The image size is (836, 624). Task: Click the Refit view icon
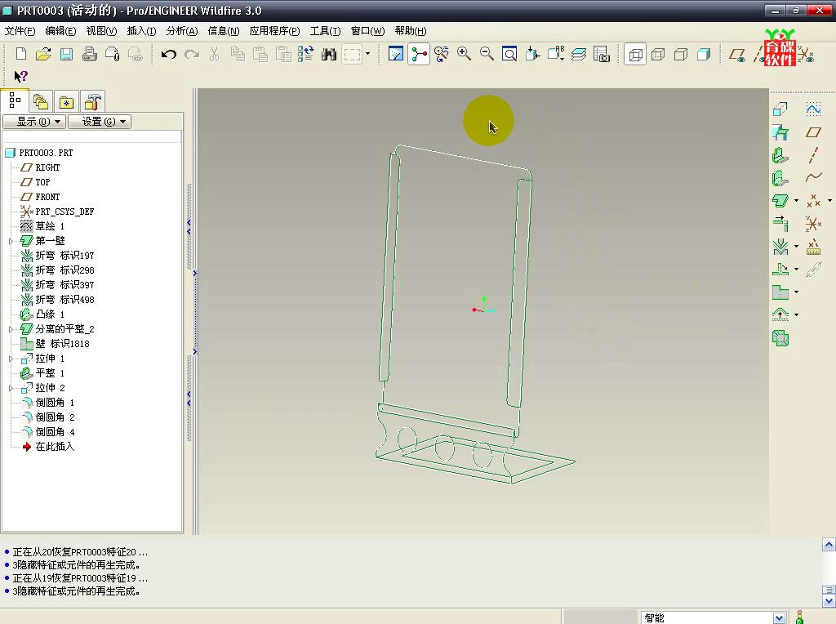(x=509, y=54)
